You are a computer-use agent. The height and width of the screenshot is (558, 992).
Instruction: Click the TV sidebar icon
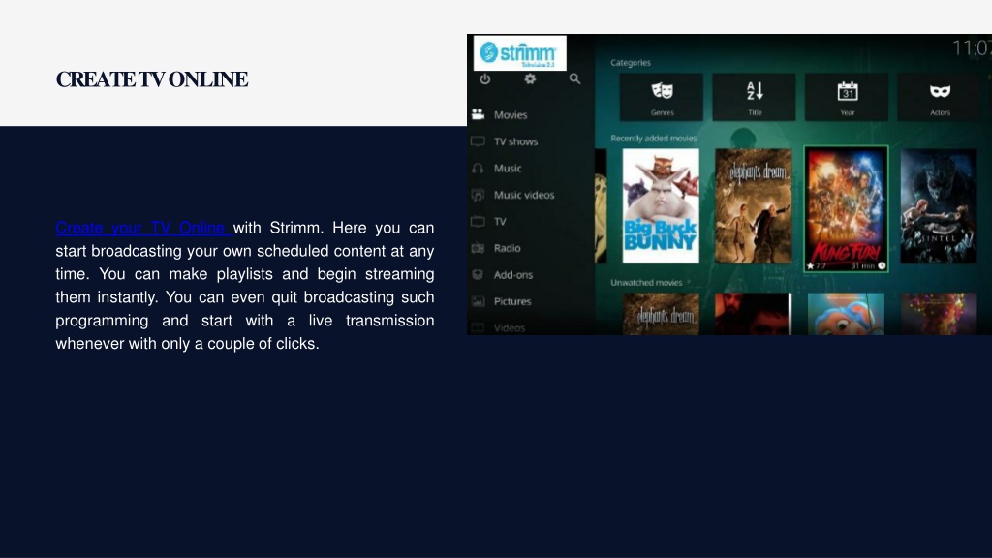tap(479, 222)
